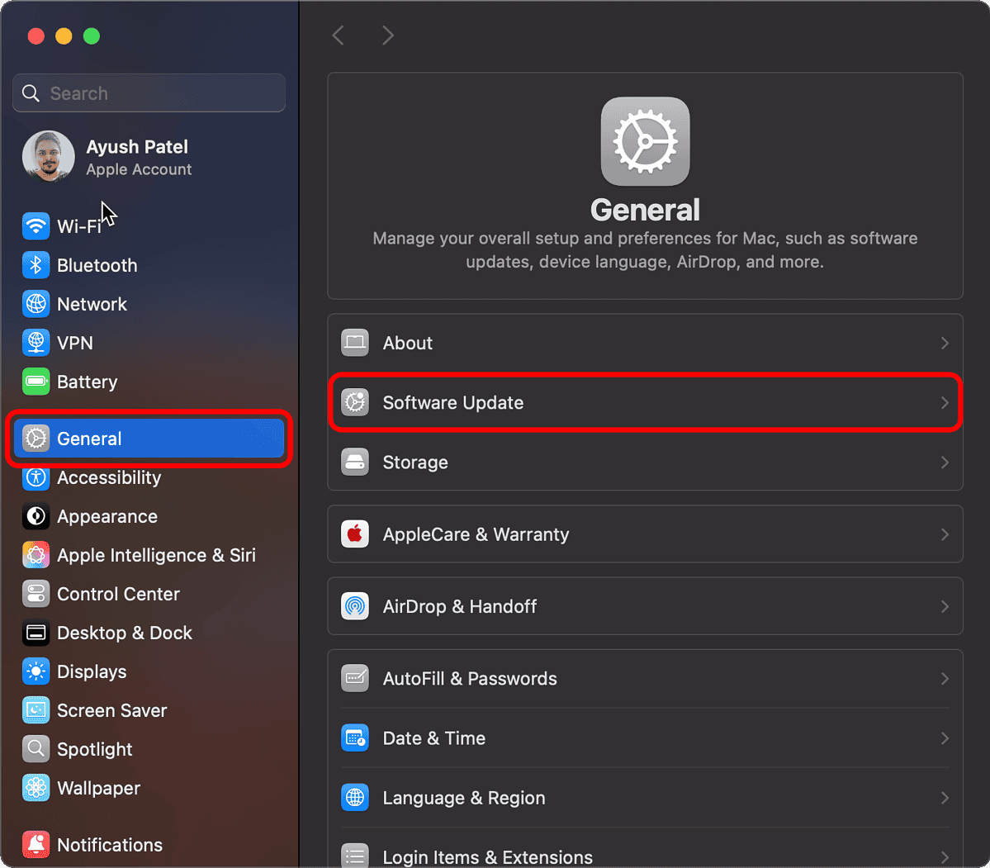Expand the Date & Time chevron
The width and height of the screenshot is (990, 868).
point(945,738)
